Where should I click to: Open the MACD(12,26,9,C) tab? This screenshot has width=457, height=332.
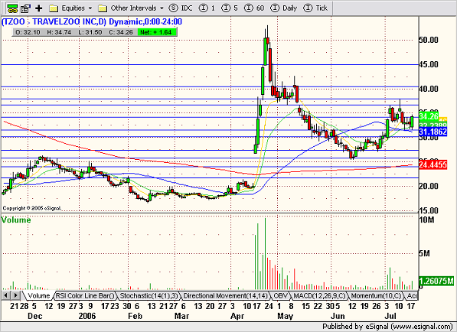tap(319, 296)
